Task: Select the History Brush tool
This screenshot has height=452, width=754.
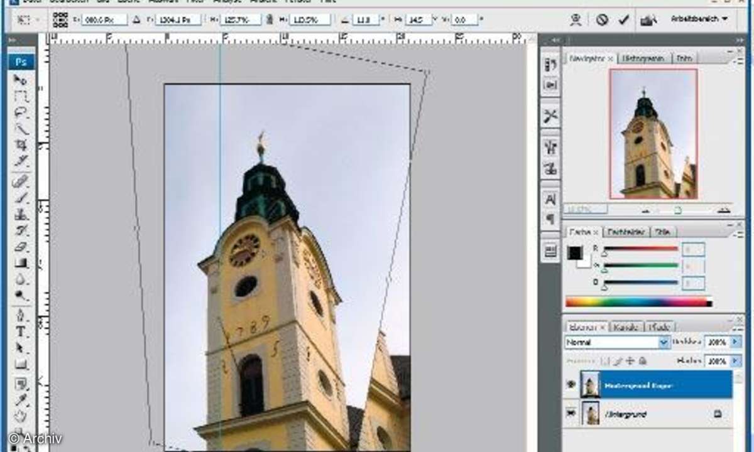Action: coord(21,230)
